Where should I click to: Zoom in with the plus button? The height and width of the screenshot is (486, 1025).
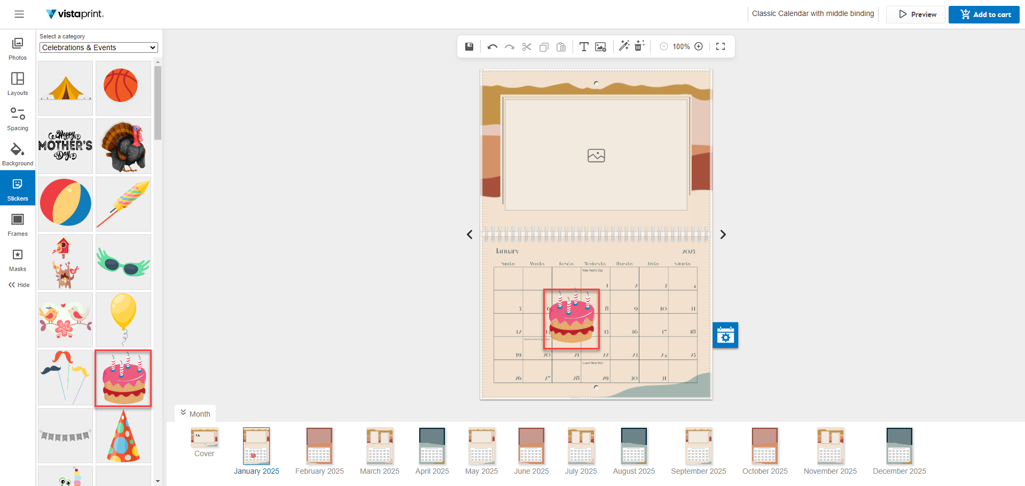point(699,46)
